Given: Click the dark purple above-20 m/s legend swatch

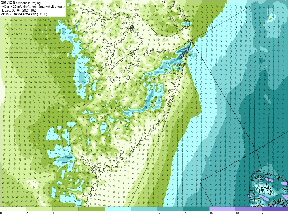Looking at the screenshot, I should [275, 209].
